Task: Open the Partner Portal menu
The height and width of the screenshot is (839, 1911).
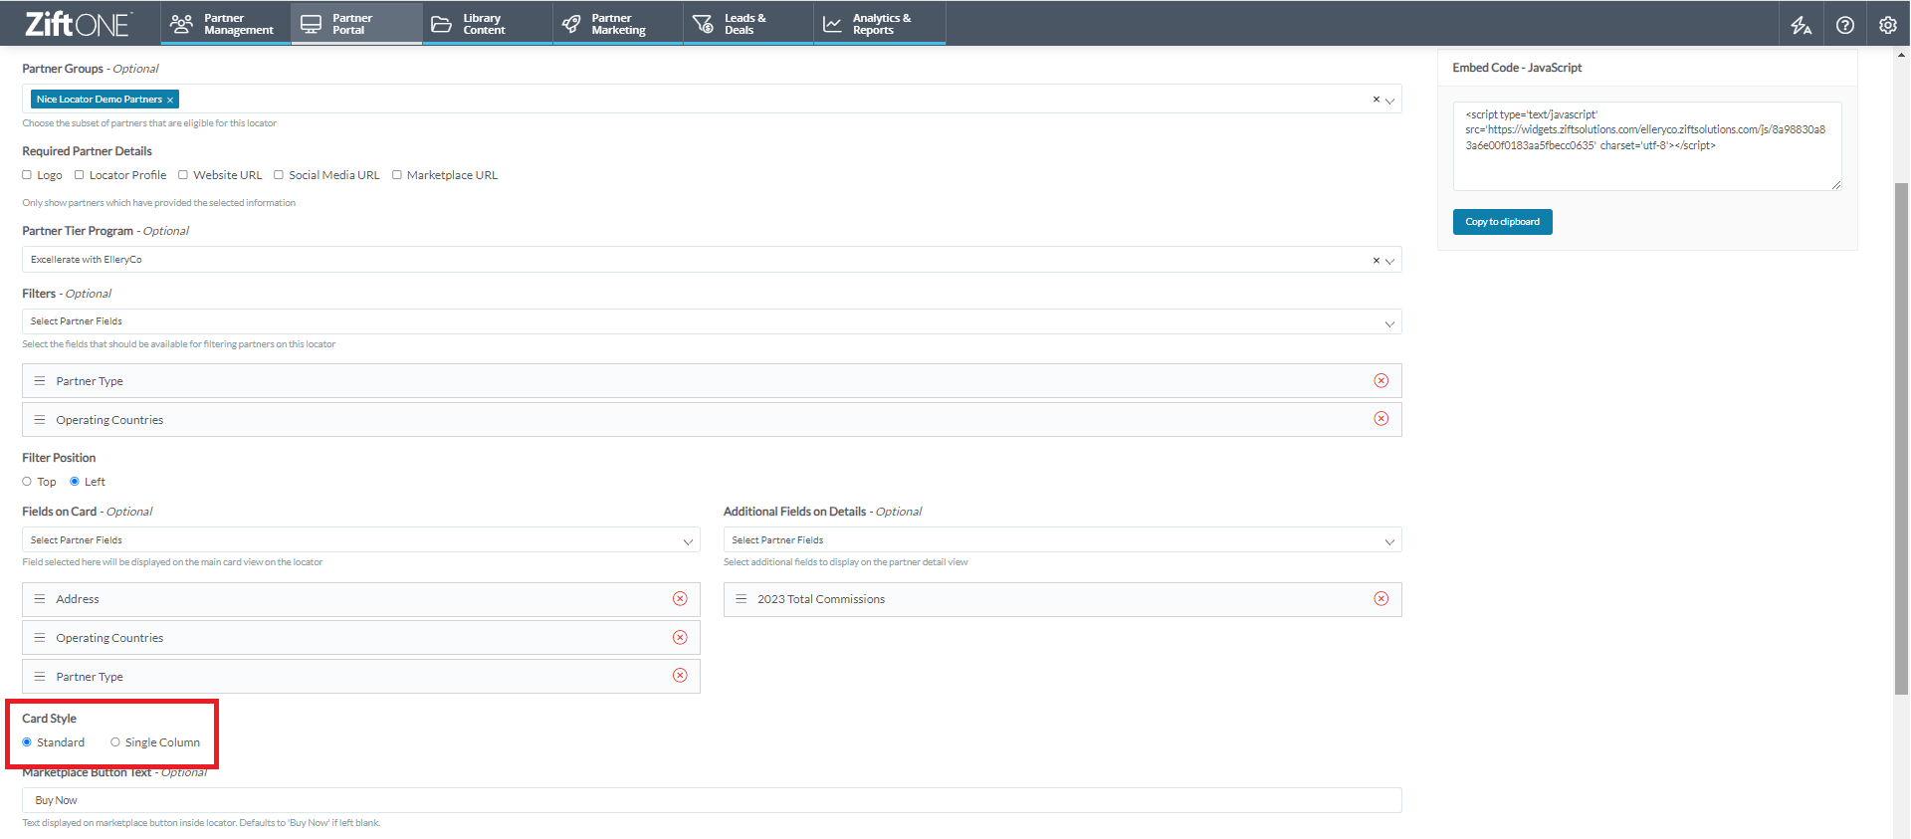Action: pos(357,24)
